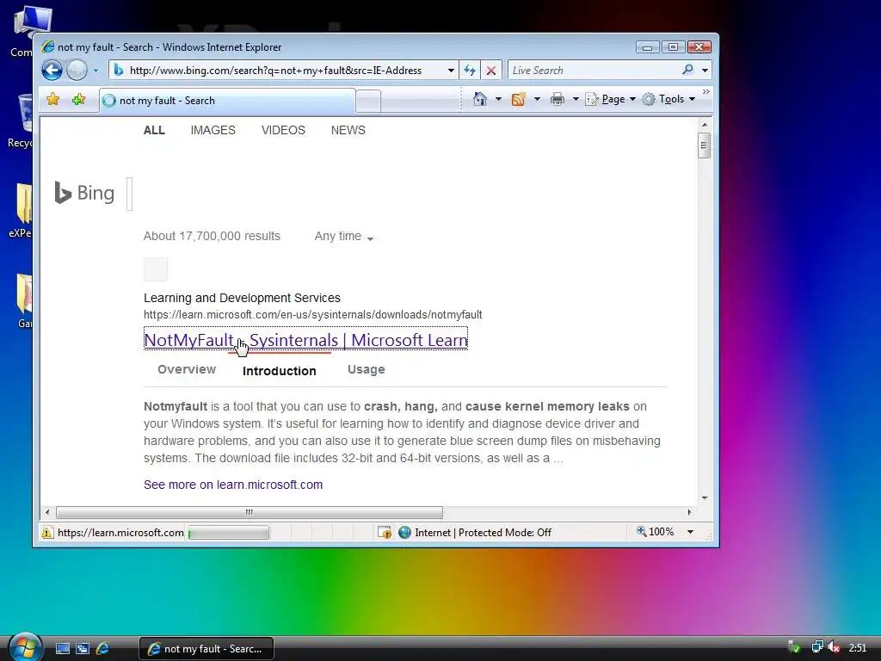This screenshot has height=661, width=881.
Task: Launch Internet Explorer from quick launch
Action: pyautogui.click(x=103, y=649)
